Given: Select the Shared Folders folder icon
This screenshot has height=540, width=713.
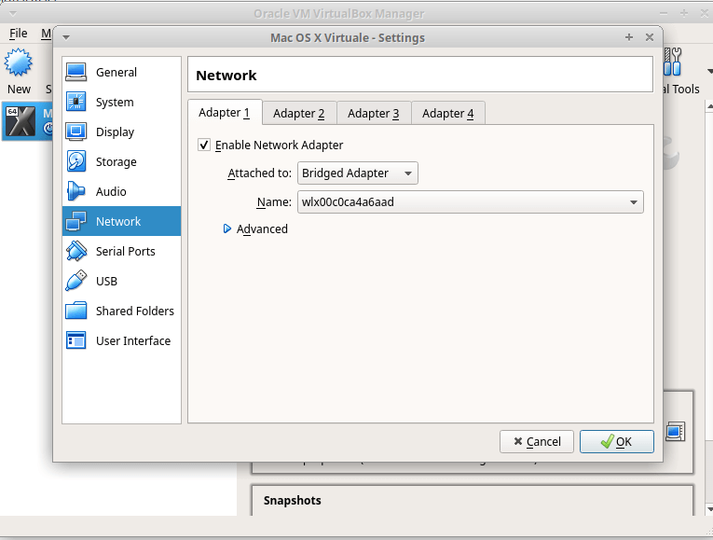Looking at the screenshot, I should (x=75, y=311).
